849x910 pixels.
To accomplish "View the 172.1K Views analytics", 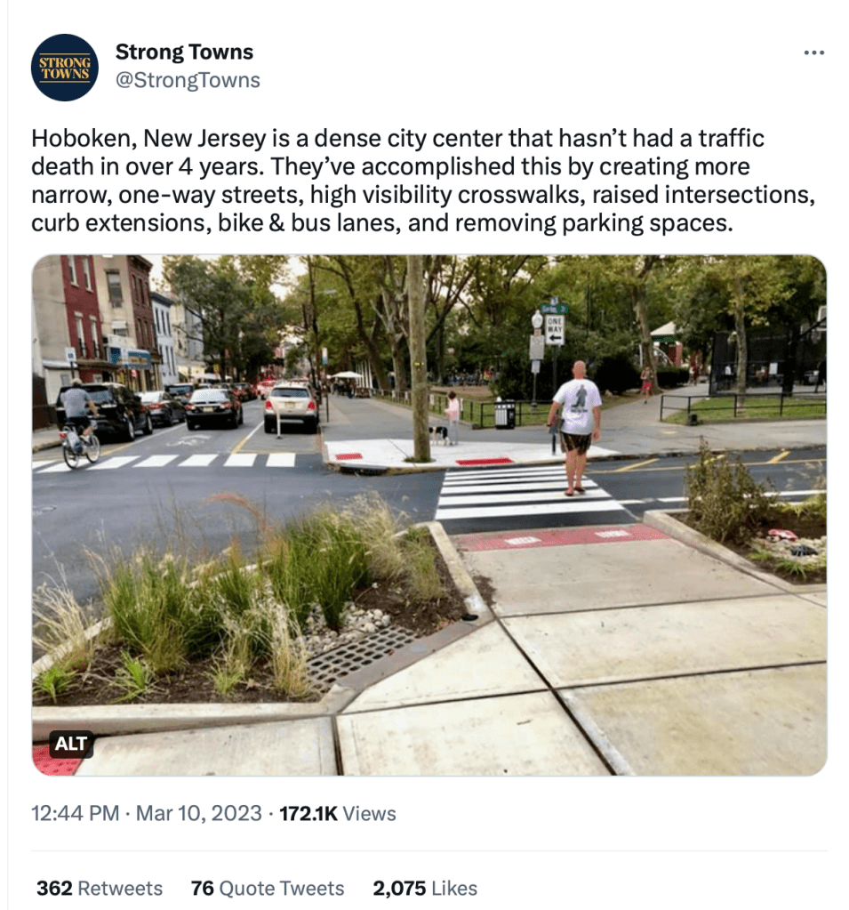I will click(338, 813).
